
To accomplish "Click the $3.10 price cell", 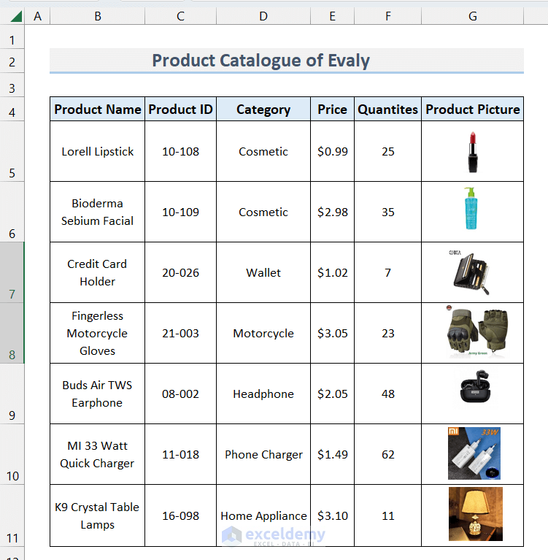I will click(x=332, y=515).
